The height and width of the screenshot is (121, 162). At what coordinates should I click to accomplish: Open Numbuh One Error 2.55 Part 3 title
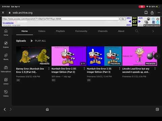pos(99,70)
